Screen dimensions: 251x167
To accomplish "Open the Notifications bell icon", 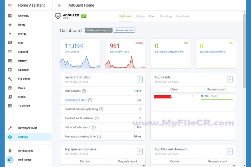I will 10,151.
